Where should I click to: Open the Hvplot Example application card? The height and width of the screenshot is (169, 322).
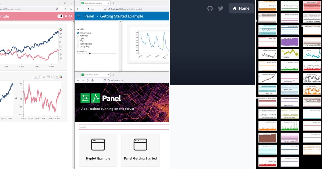click(x=98, y=150)
